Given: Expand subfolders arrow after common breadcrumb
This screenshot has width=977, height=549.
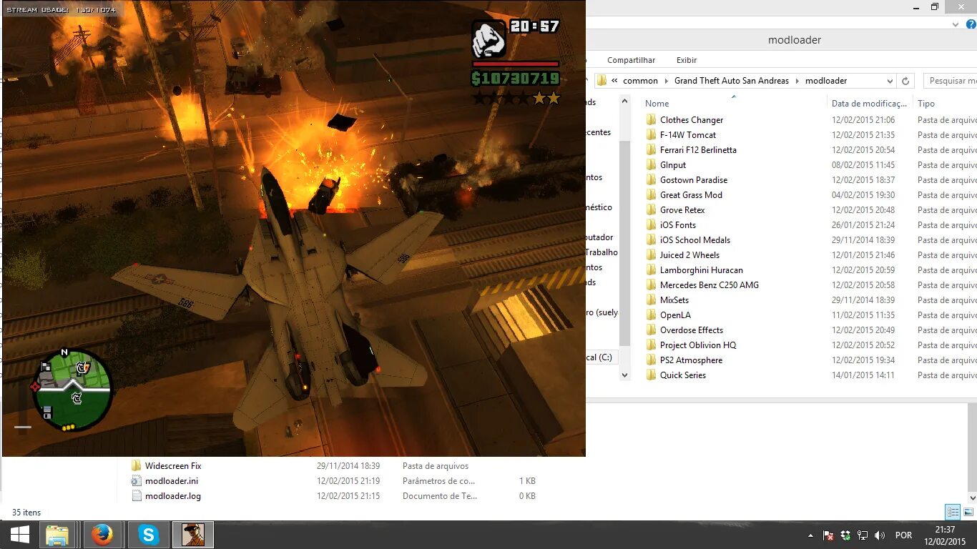Looking at the screenshot, I should click(x=667, y=81).
